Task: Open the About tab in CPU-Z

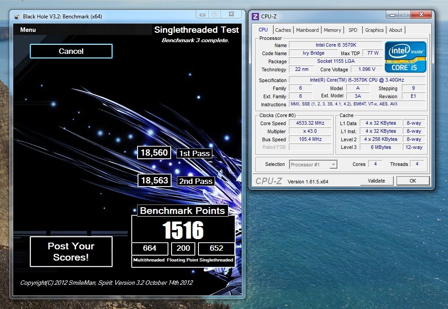Action: 396,30
